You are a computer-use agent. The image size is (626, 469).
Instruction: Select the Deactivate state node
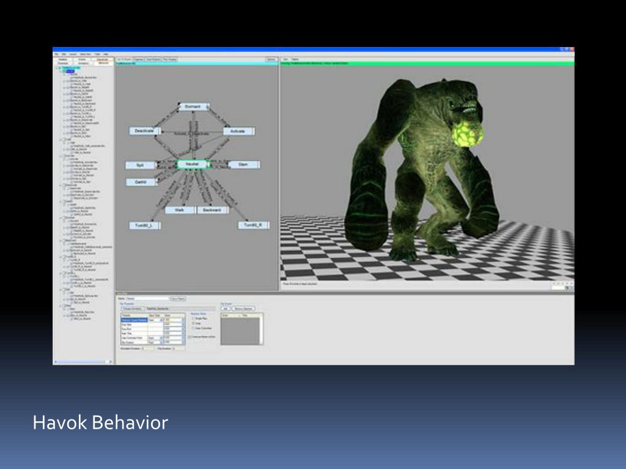pyautogui.click(x=144, y=131)
